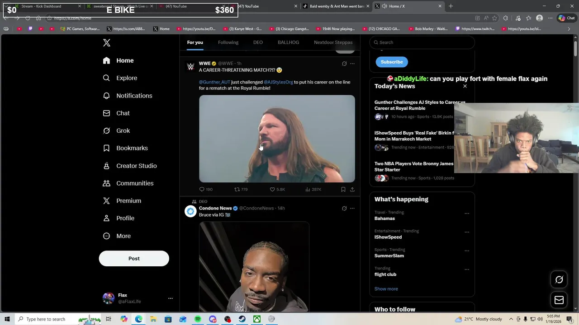Close the Today's News panel
The height and width of the screenshot is (325, 579).
[465, 86]
